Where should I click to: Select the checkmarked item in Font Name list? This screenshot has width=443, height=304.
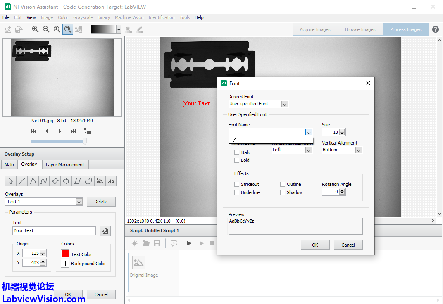(271, 140)
